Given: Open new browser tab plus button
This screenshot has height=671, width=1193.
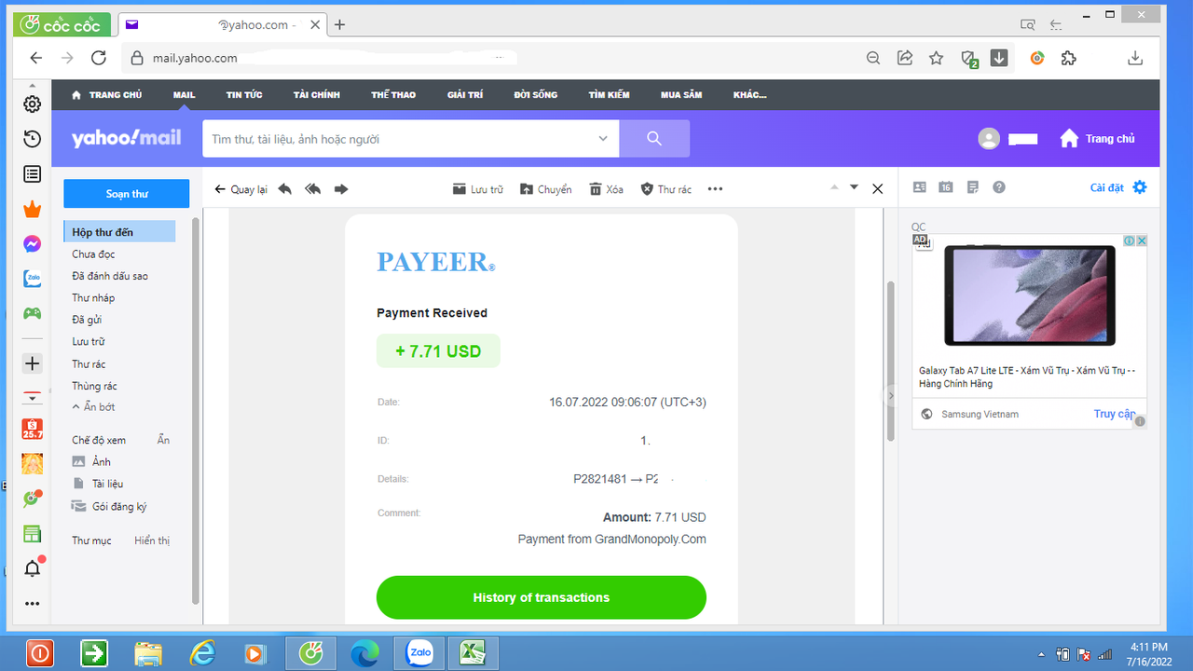Looking at the screenshot, I should click(x=339, y=25).
